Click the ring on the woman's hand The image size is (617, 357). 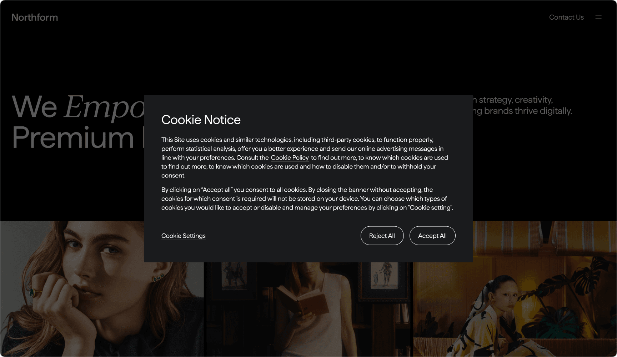[x=32, y=292]
